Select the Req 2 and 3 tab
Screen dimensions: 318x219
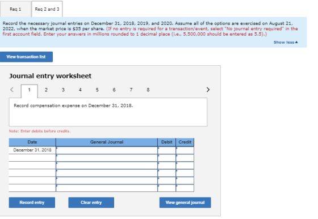47,9
